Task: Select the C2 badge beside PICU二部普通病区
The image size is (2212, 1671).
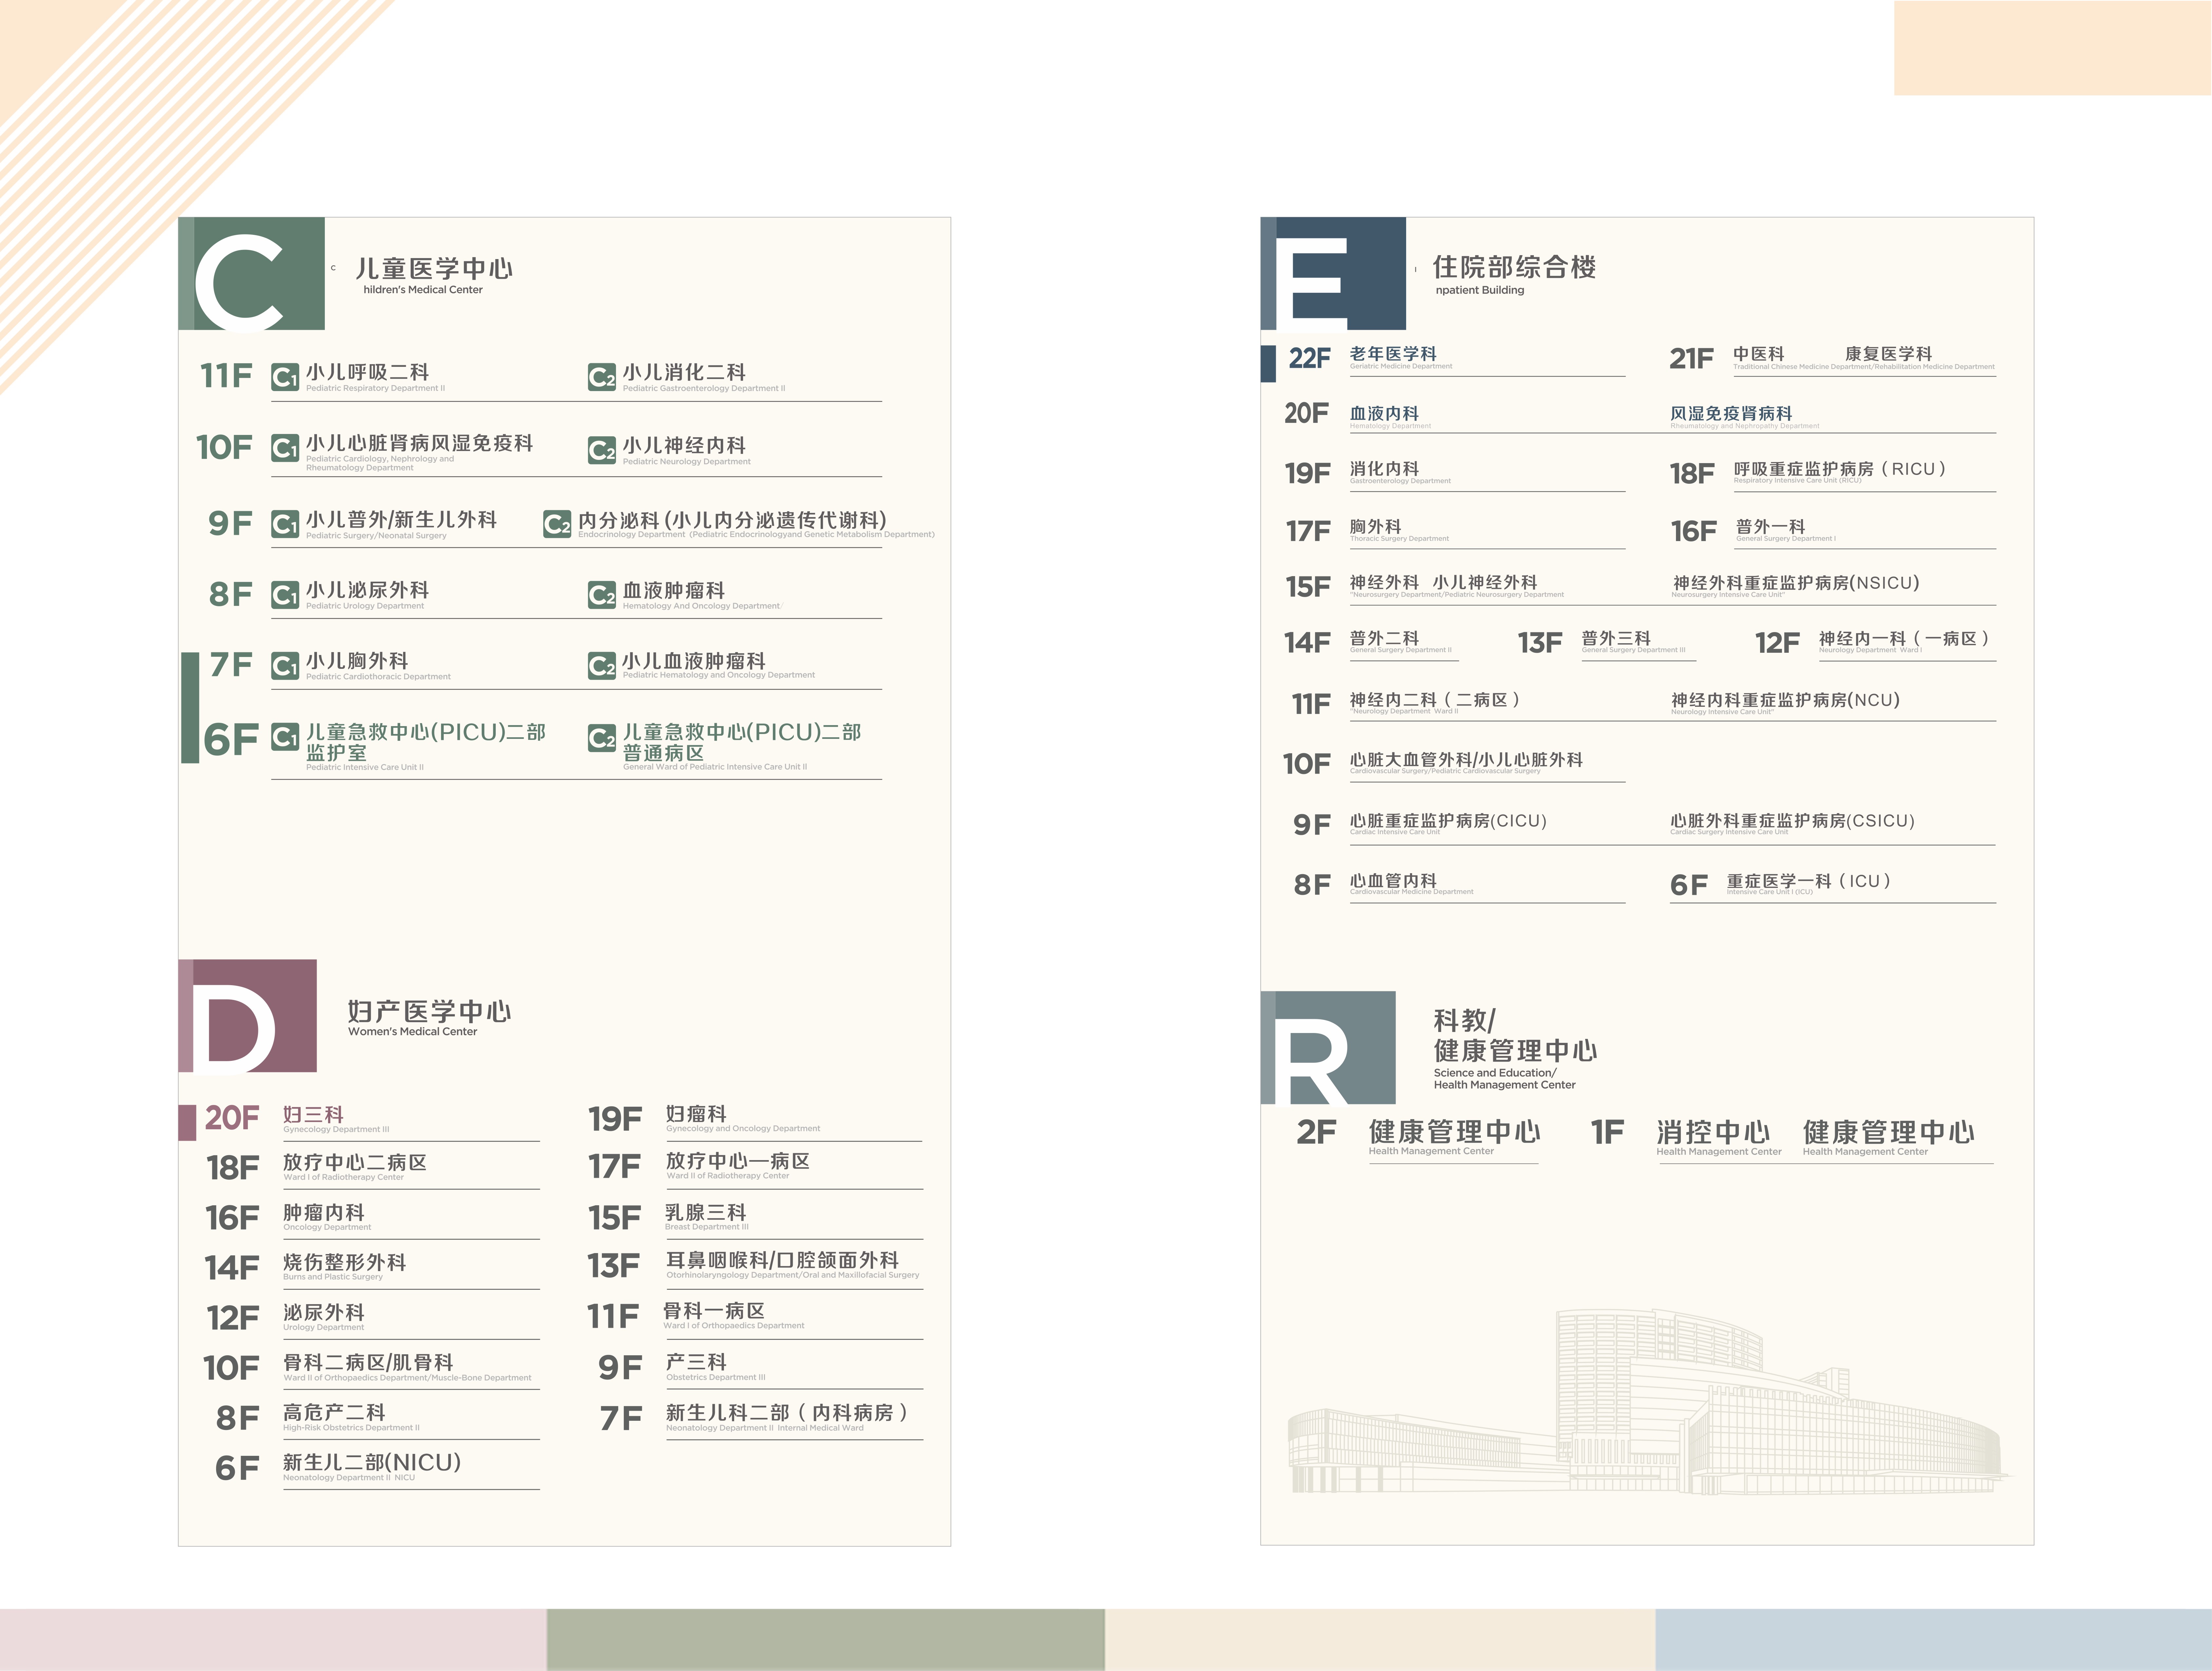Action: click(602, 738)
